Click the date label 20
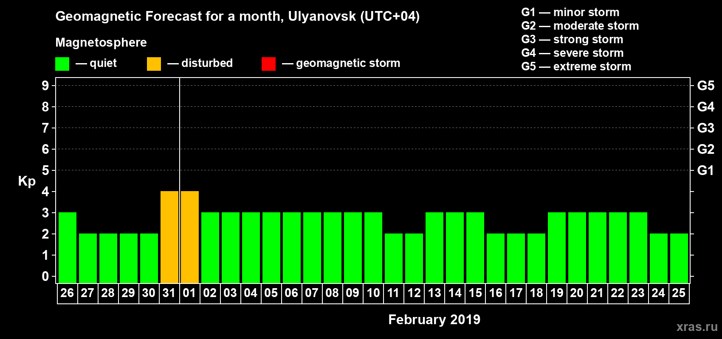 (x=577, y=293)
